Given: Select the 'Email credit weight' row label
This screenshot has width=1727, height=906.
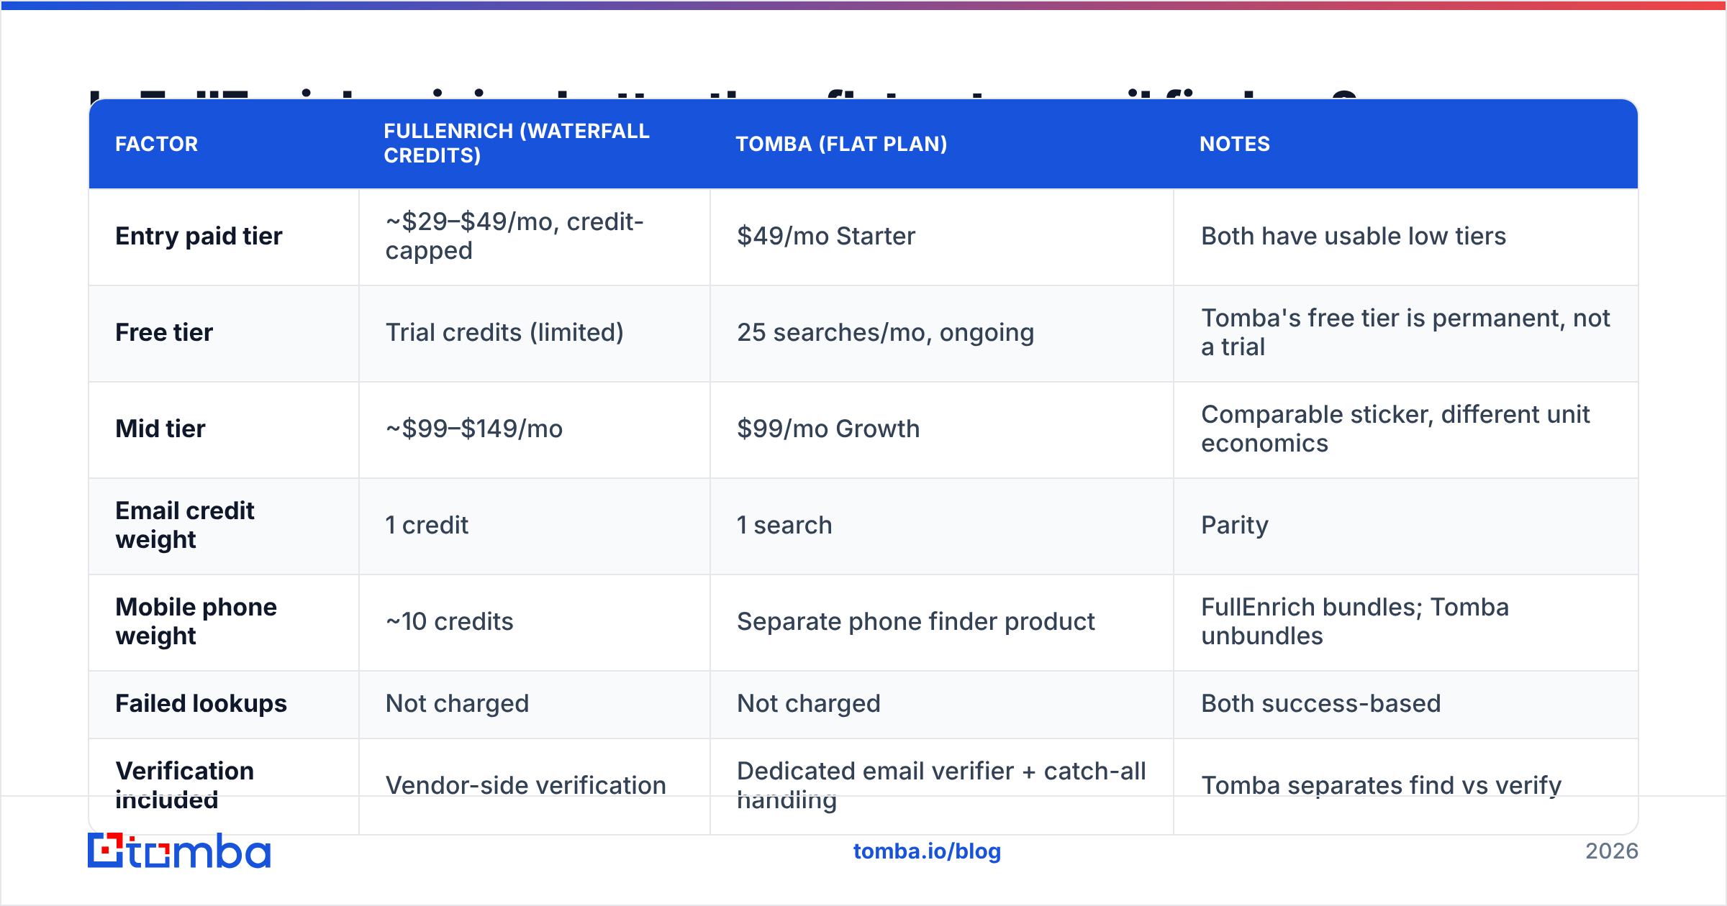Looking at the screenshot, I should [x=185, y=525].
